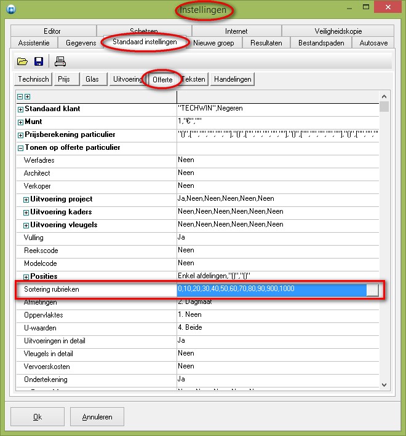Click the Technisch button
The image size is (406, 436).
(33, 79)
